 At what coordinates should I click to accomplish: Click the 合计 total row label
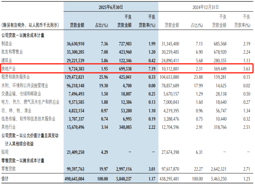tap(5, 178)
